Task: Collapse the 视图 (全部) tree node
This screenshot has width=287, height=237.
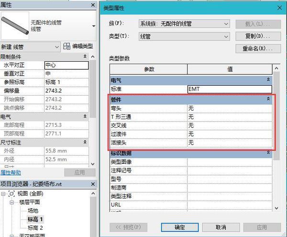Action: pyautogui.click(x=4, y=194)
